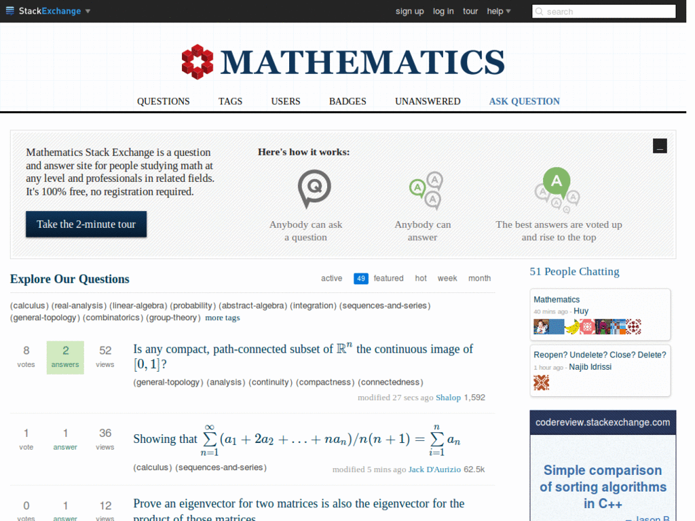
Task: Click the general-topology tag in top tag list
Action: (x=45, y=317)
